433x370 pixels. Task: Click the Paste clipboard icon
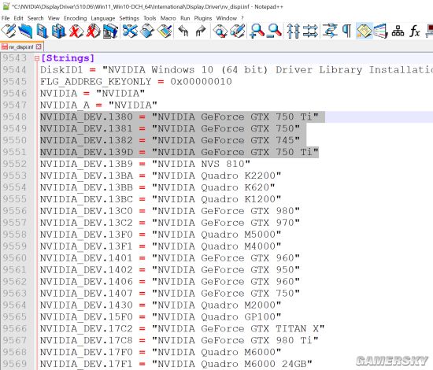165,31
